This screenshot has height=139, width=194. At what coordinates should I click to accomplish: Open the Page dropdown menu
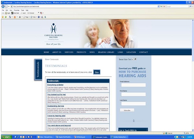click(27, 17)
